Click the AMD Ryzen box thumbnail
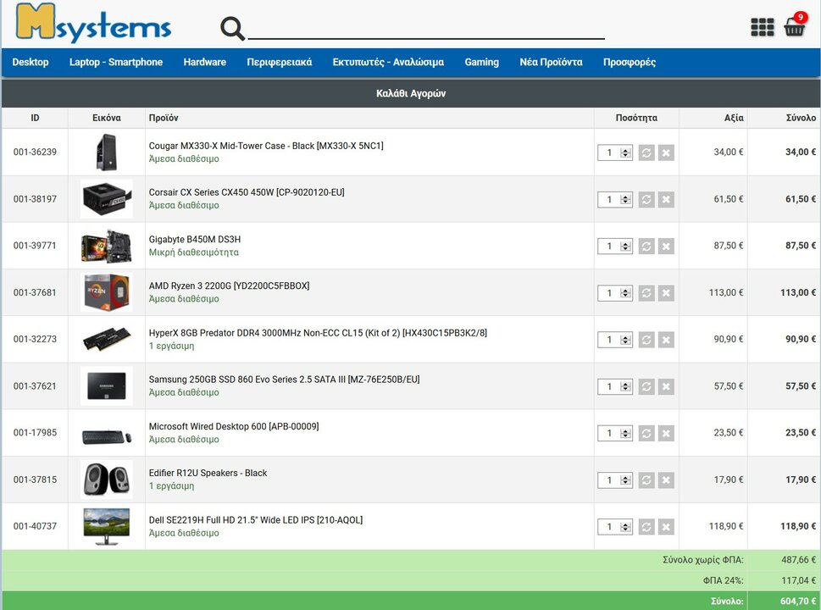 click(x=106, y=292)
